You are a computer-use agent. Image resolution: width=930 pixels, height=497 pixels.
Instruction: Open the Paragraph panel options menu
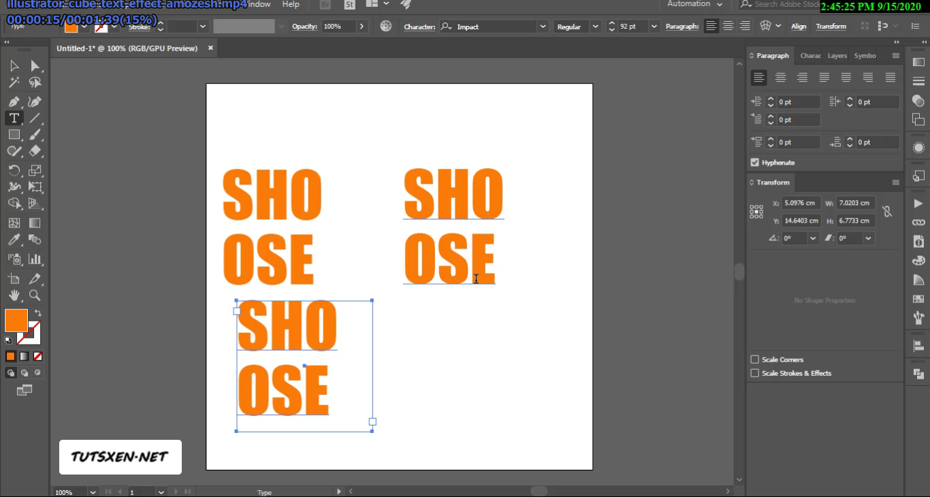click(x=896, y=56)
